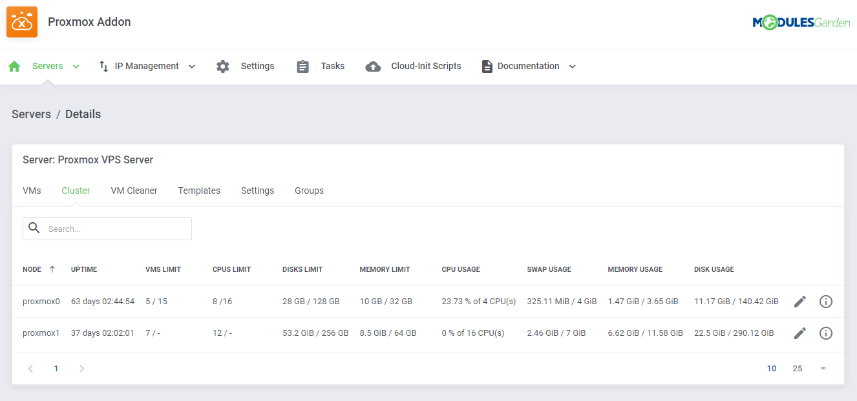Click uptime '37 days 02:02:01'
857x401 pixels.
[x=103, y=333]
